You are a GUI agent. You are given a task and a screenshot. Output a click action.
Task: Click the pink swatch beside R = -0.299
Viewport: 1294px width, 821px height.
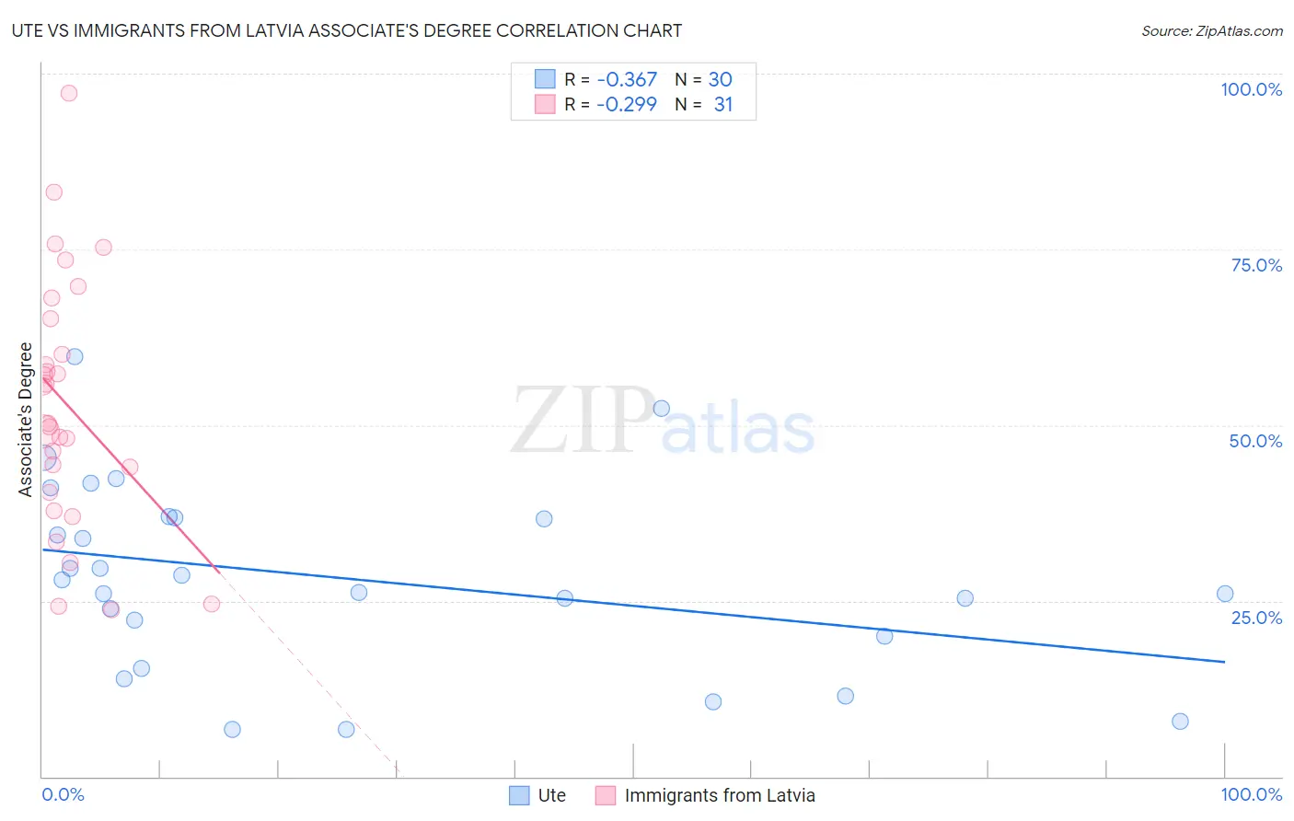(x=545, y=104)
